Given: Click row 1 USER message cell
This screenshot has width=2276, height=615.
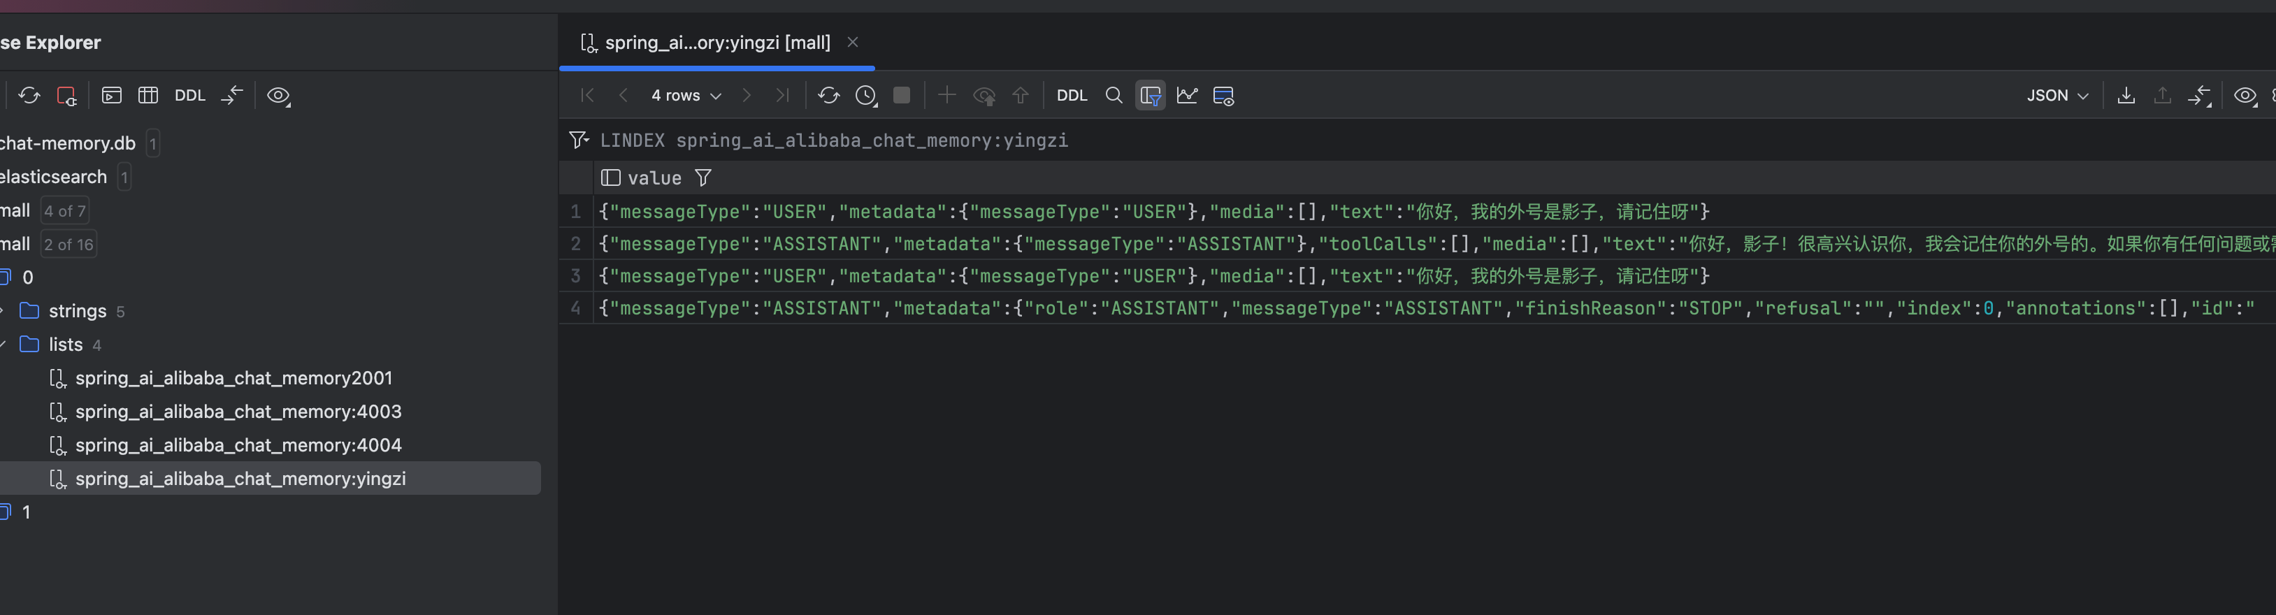Looking at the screenshot, I should click(1154, 212).
